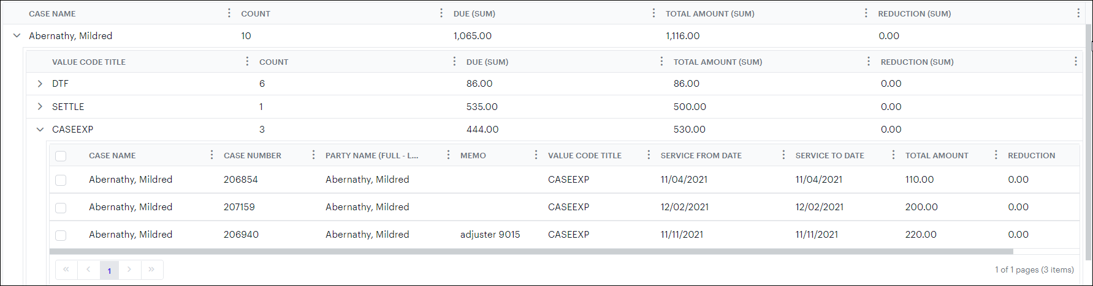Collapse the Abernathy, Mildred group
1093x286 pixels.
pyautogui.click(x=17, y=35)
